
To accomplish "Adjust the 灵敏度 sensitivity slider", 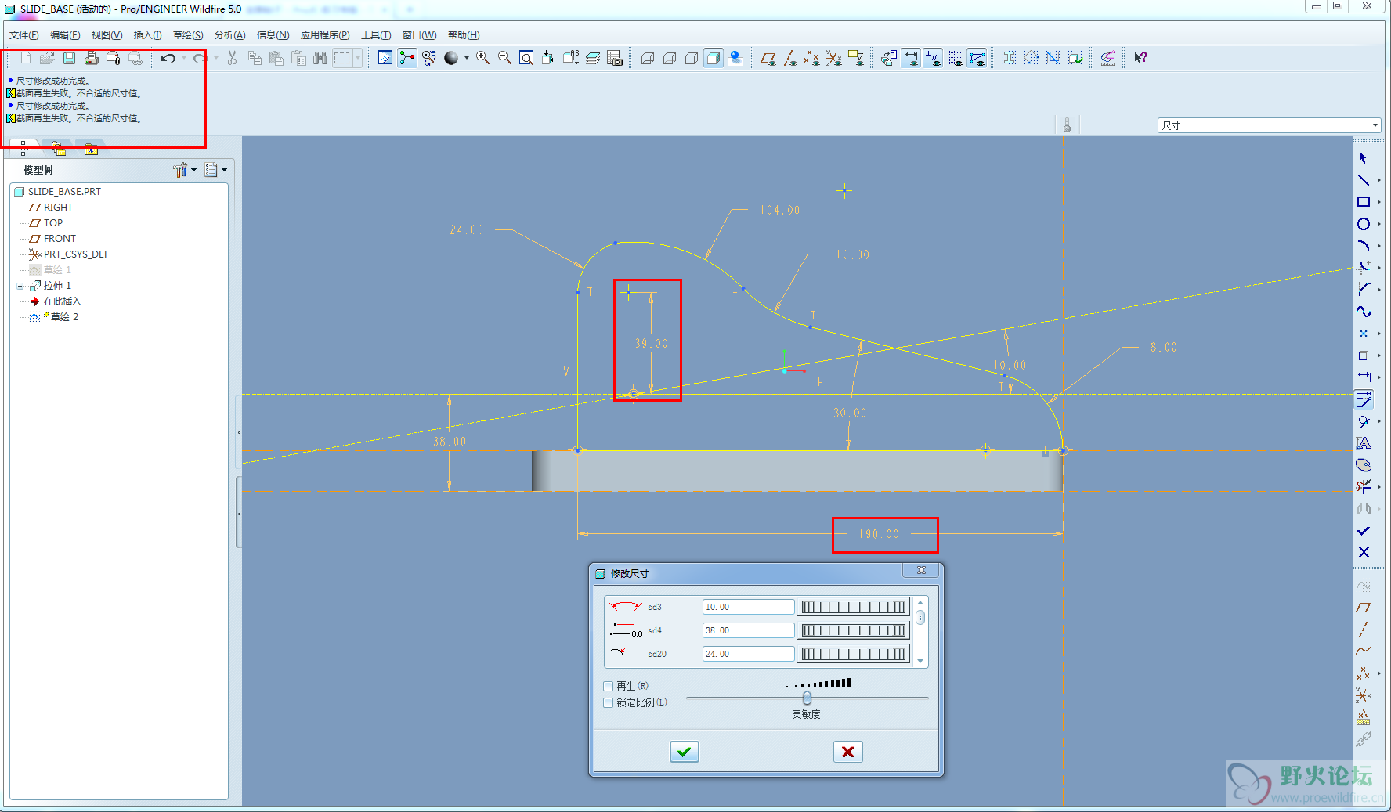I will click(807, 698).
